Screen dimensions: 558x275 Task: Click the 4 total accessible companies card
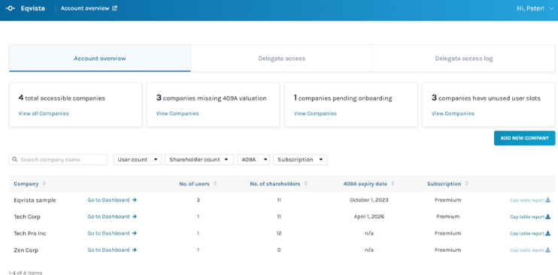(x=76, y=104)
